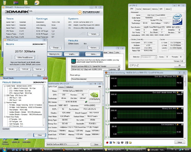This screenshot has height=152, width=191.
Task: Click Online ResultBrowser button in 3DMark Score
Action: pyautogui.click(x=25, y=58)
